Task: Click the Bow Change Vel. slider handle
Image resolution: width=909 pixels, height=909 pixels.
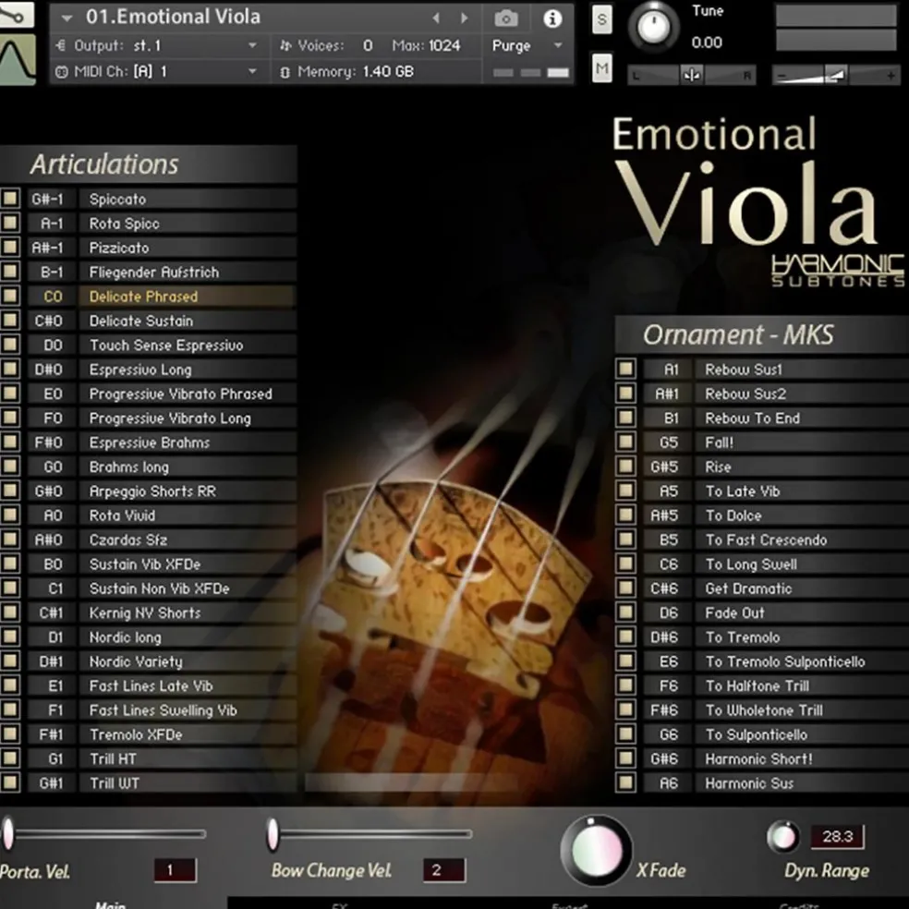Action: [x=273, y=834]
